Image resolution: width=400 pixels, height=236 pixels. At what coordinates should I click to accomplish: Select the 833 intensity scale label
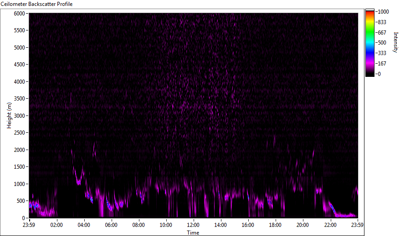(382, 22)
